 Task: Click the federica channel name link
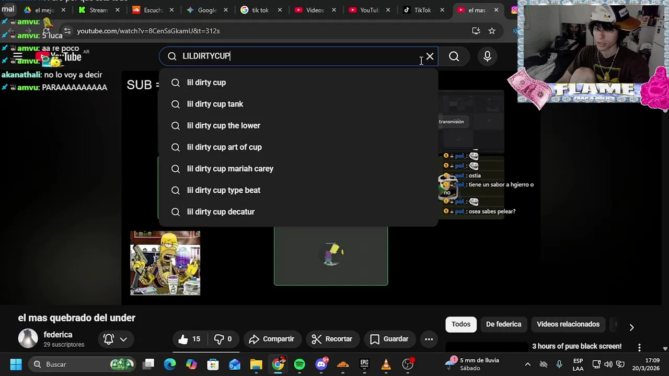[x=58, y=335]
